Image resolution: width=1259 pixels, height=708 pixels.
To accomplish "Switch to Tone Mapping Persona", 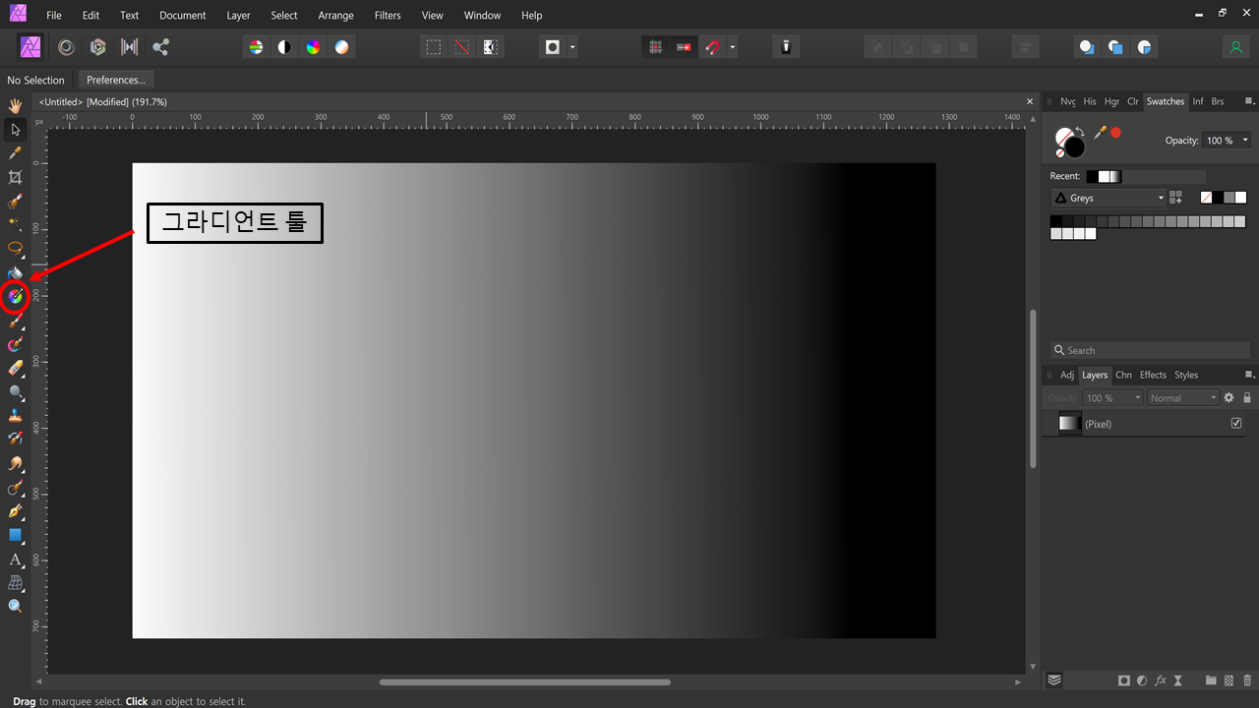I will (129, 46).
